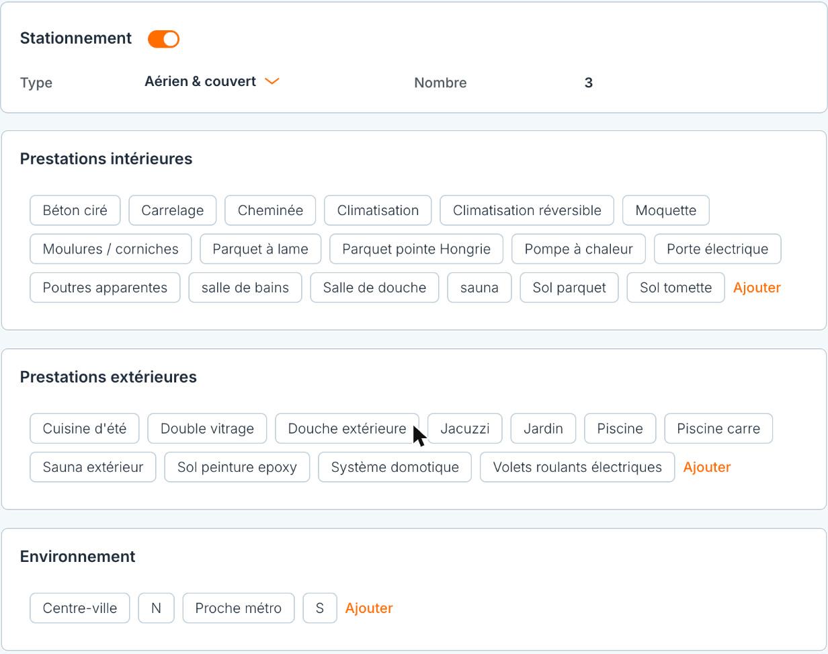Choose the Proche métro tag
Image resolution: width=828 pixels, height=654 pixels.
238,608
